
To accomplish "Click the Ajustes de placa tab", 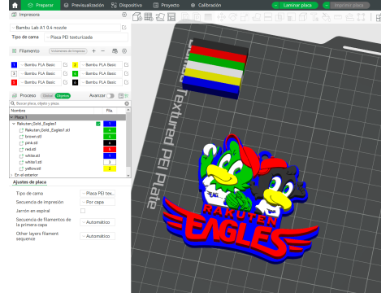I will [29, 182].
